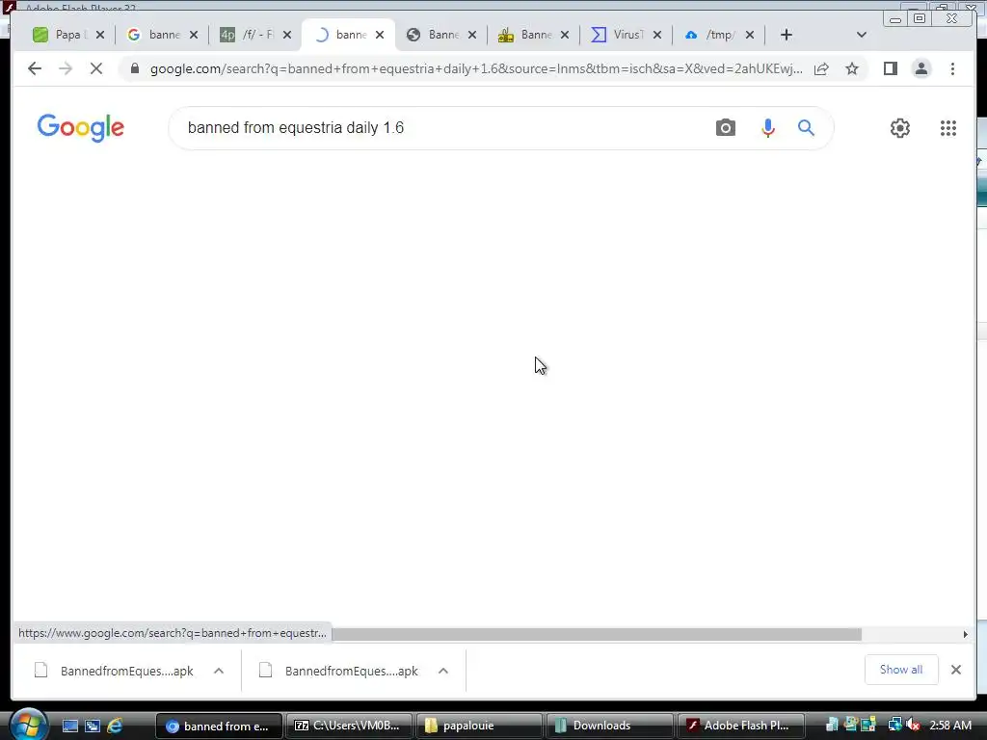Close the currently loading banne tab
Image resolution: width=987 pixels, height=740 pixels.
click(x=380, y=35)
